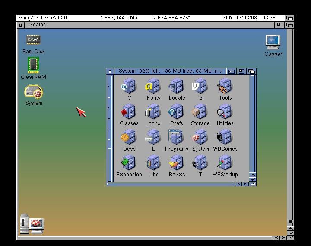Click Scalos window scroll up arrow
Screen dimensions: 311x246
pyautogui.click(x=291, y=229)
